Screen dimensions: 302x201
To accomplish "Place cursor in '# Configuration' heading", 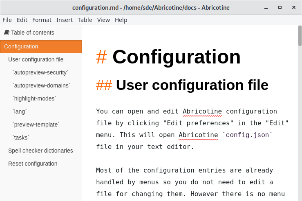I will click(168, 57).
